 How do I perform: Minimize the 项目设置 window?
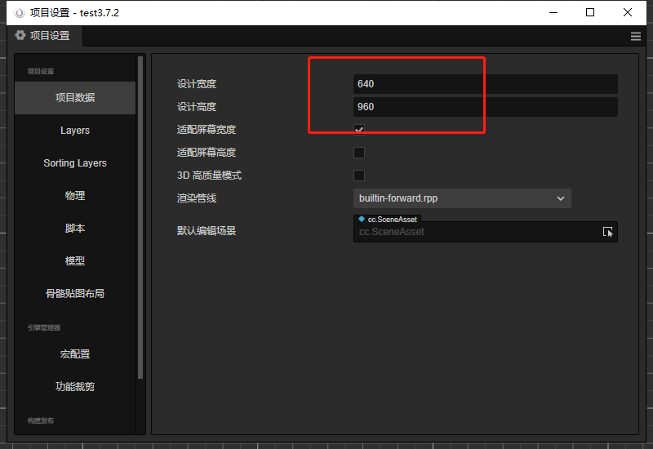(x=553, y=12)
